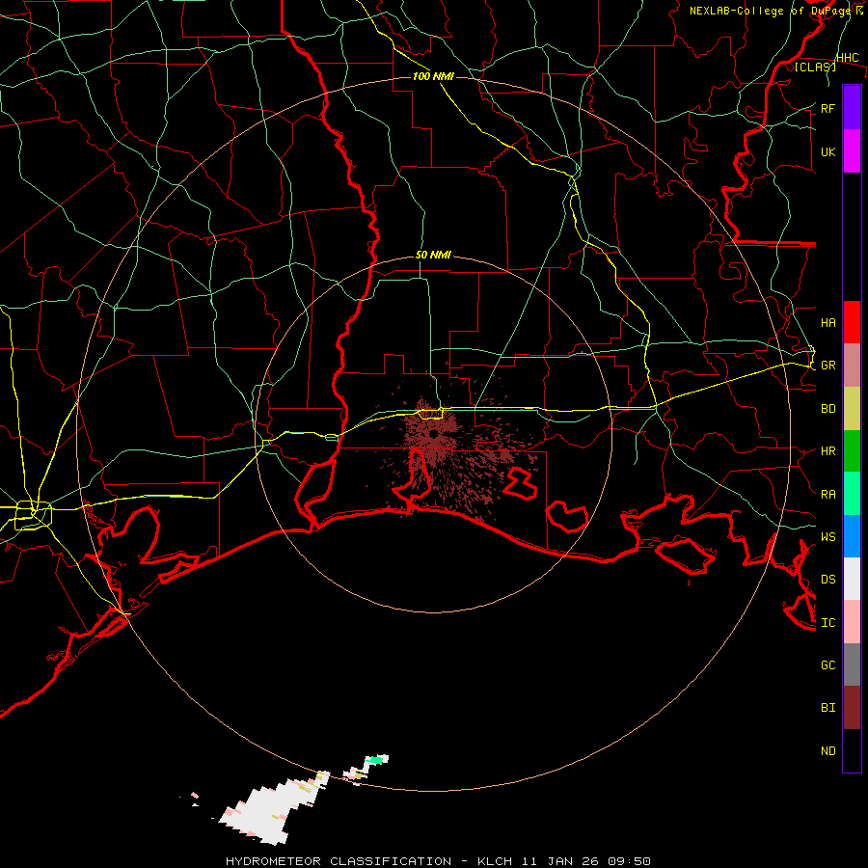Click the WS blue legend swatch
Viewport: 868px width, 868px height.
pos(852,536)
